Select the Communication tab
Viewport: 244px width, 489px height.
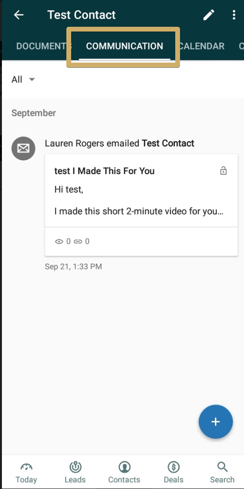[x=124, y=46]
